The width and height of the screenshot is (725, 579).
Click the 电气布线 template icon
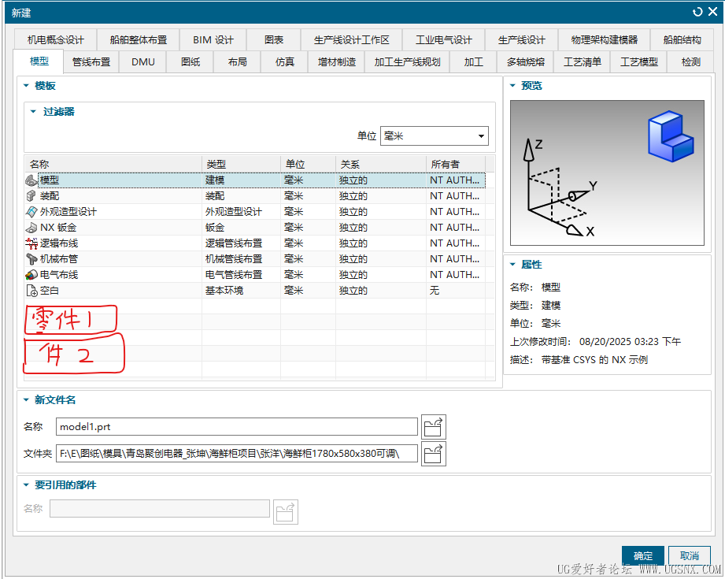point(31,275)
